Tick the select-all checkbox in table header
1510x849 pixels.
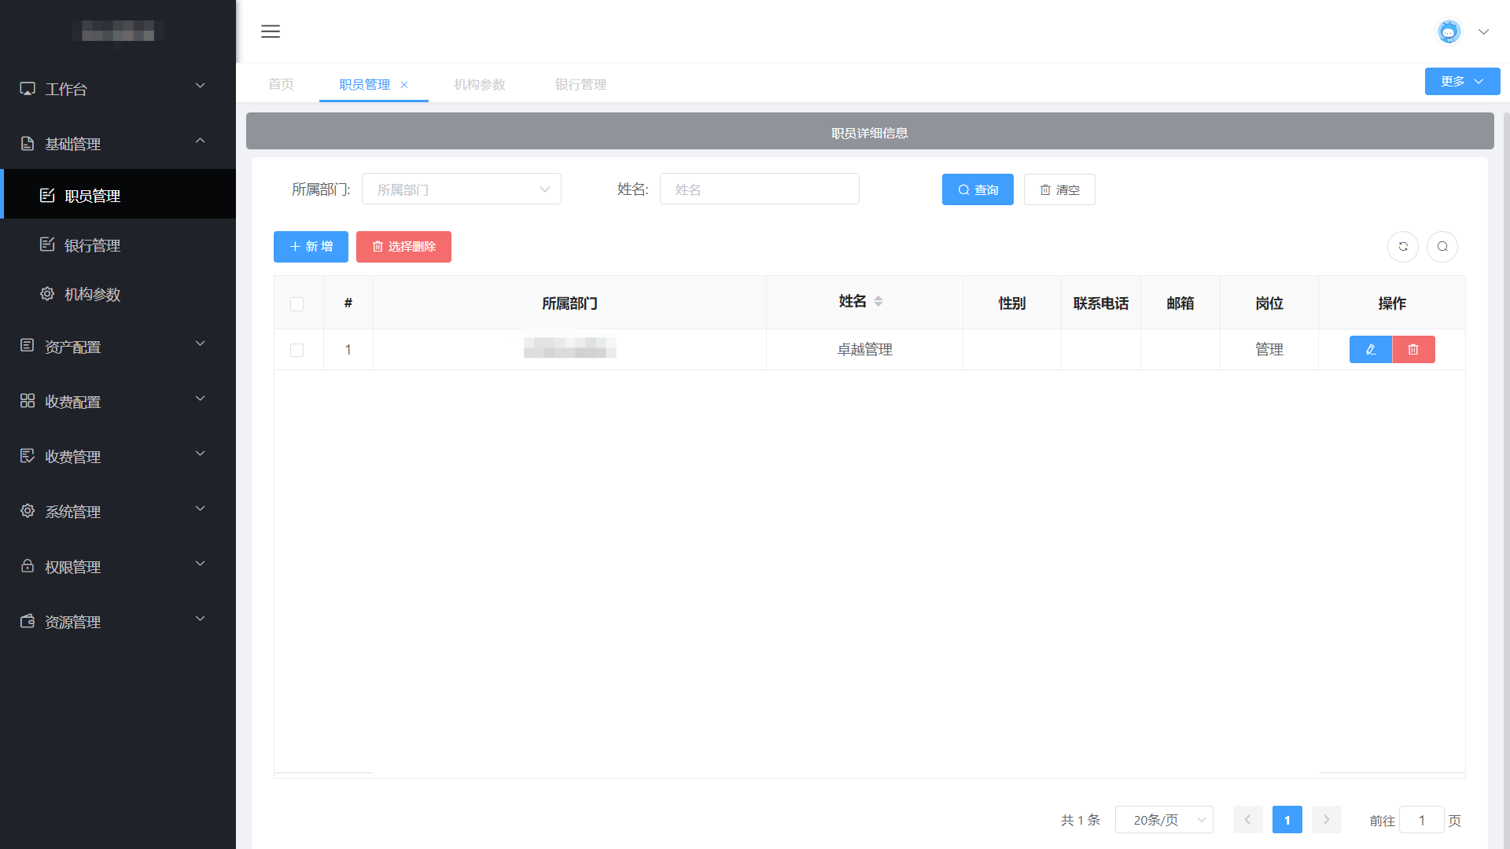tap(296, 304)
